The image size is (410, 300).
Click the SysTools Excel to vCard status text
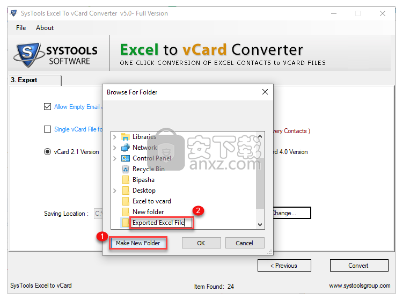coord(41,286)
